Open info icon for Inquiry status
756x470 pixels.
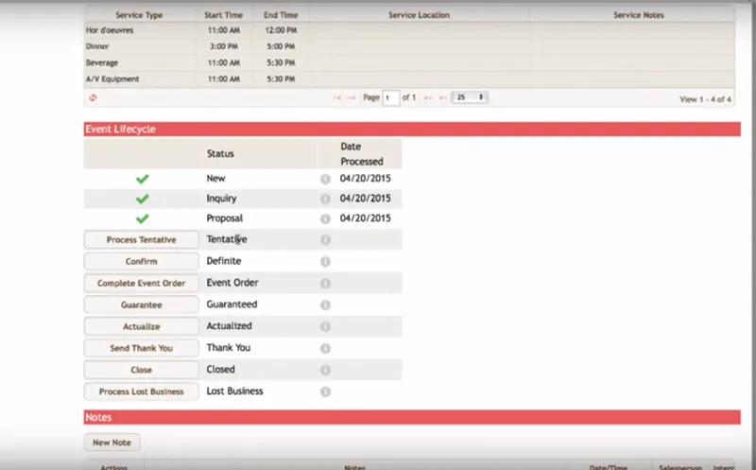(x=325, y=199)
